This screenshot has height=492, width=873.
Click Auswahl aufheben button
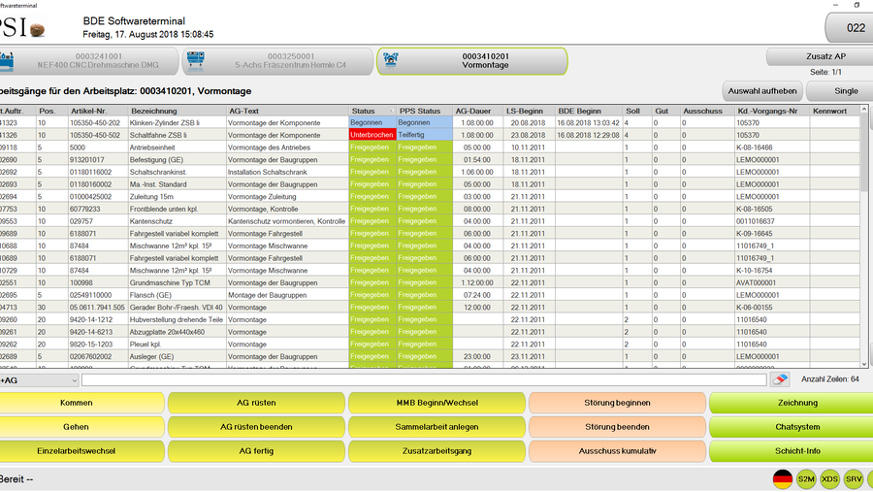[x=762, y=91]
